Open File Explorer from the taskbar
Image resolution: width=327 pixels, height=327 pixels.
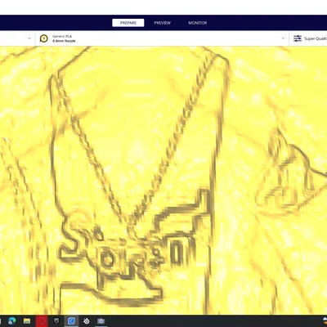coord(27,321)
